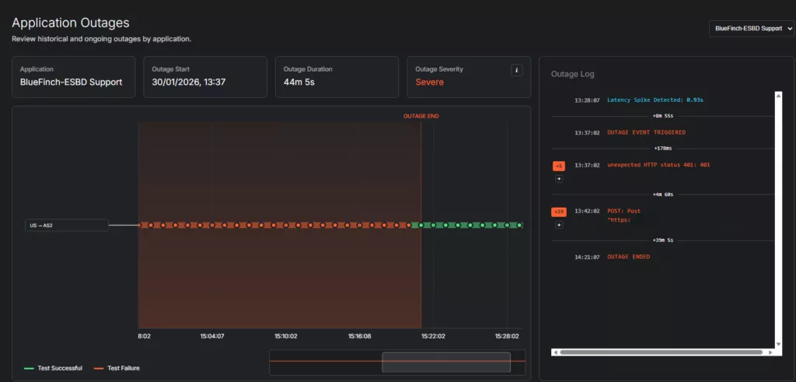Click the +8m 55s interval separator text
Viewport: 796px width, 382px height.
tap(662, 116)
